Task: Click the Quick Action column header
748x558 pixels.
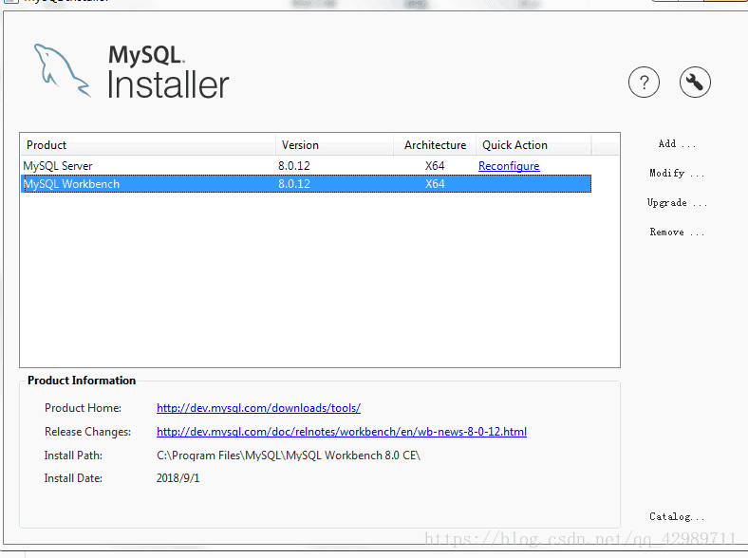Action: click(533, 144)
